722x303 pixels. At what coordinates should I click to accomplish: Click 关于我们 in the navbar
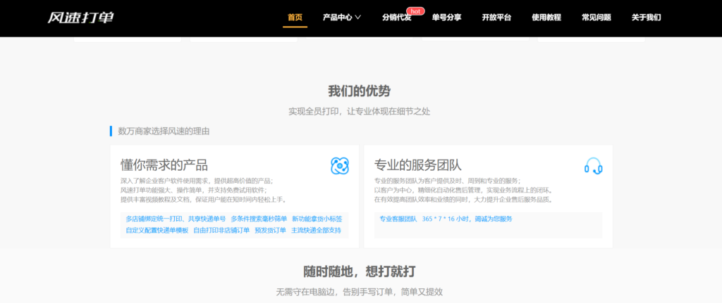pyautogui.click(x=646, y=18)
